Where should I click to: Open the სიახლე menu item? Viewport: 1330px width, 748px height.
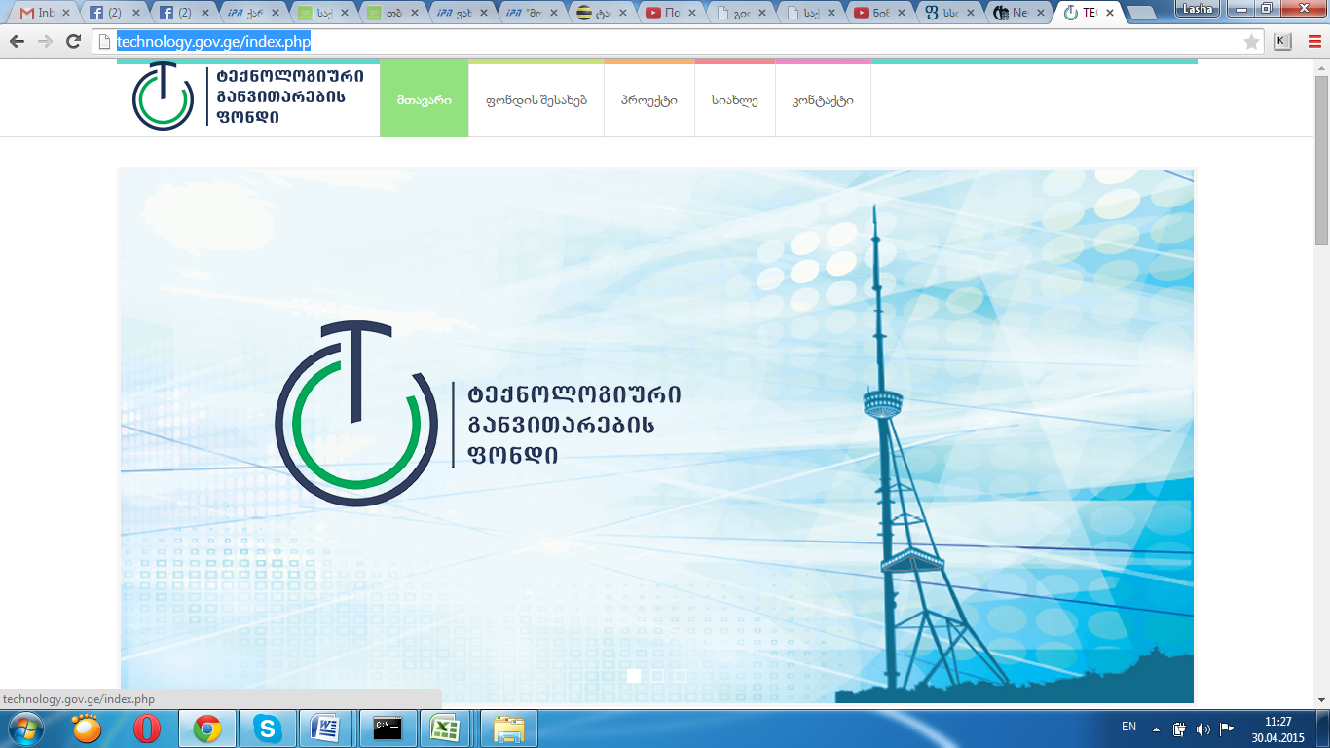(735, 100)
